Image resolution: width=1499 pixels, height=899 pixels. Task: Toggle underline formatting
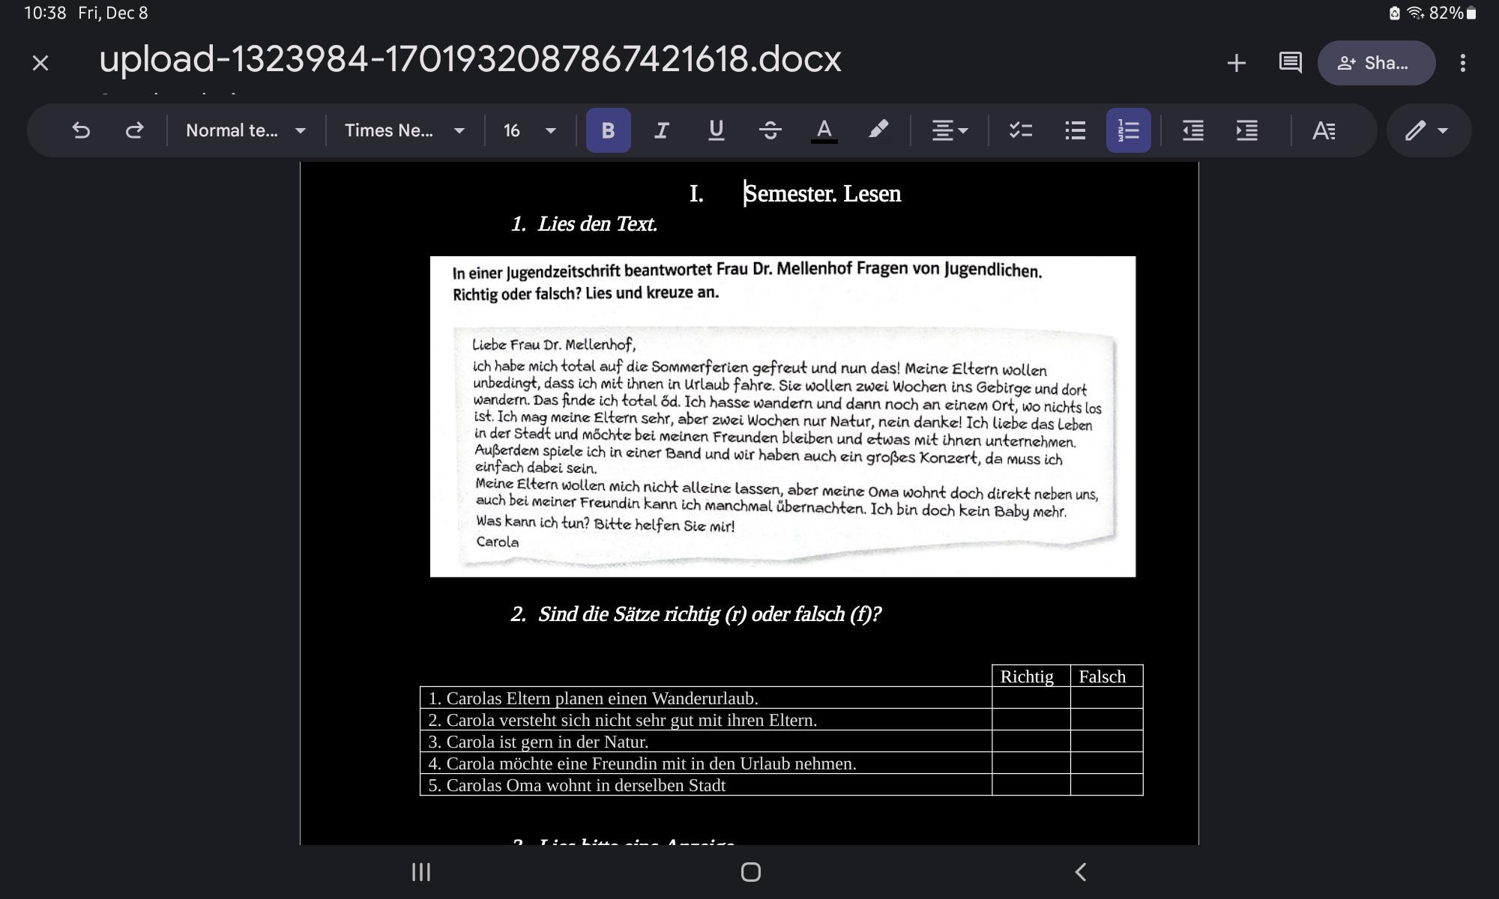(716, 130)
